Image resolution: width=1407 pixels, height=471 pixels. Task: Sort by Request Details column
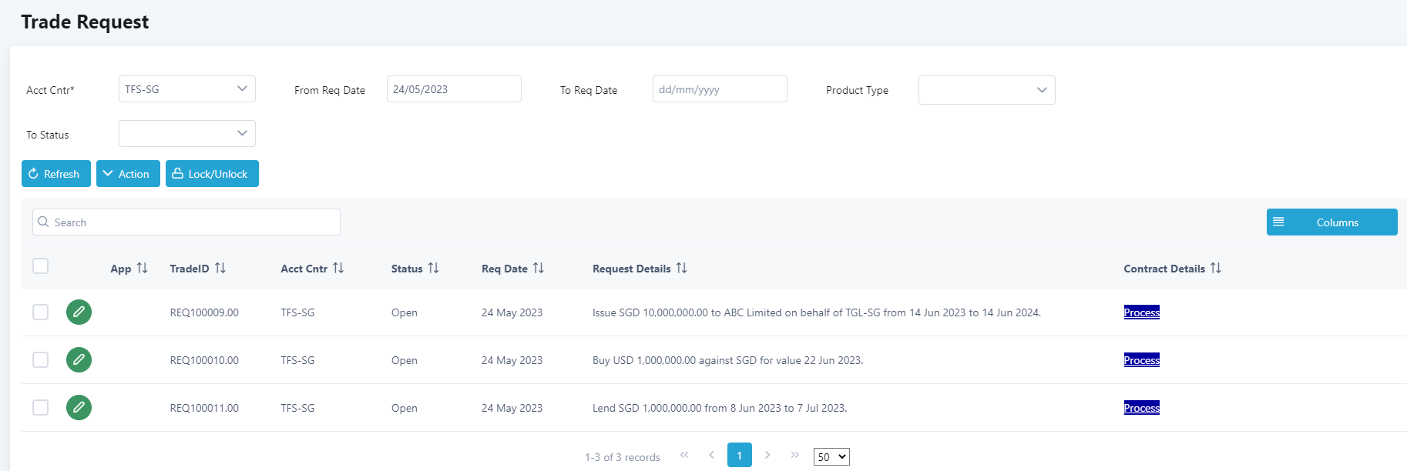click(x=681, y=269)
